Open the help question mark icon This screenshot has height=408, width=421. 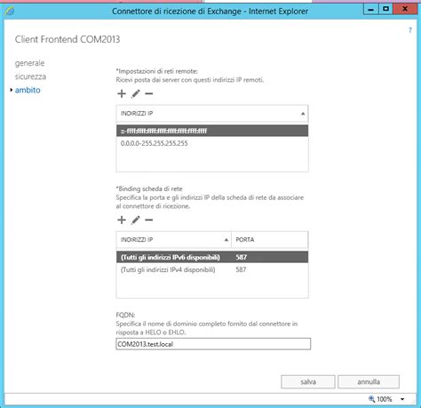410,30
